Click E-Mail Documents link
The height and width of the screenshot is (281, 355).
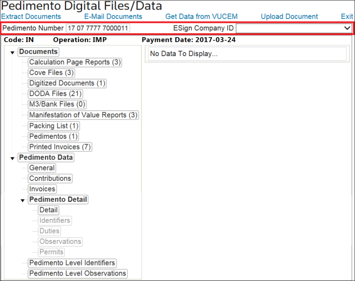point(113,17)
